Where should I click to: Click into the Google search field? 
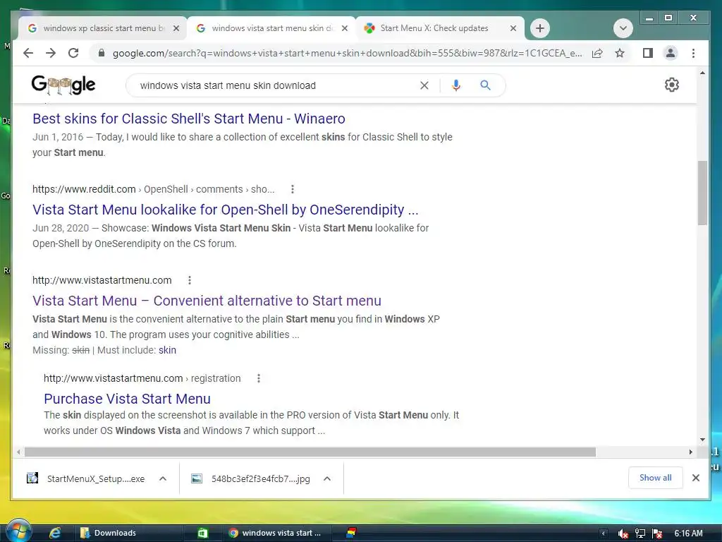[x=276, y=85]
